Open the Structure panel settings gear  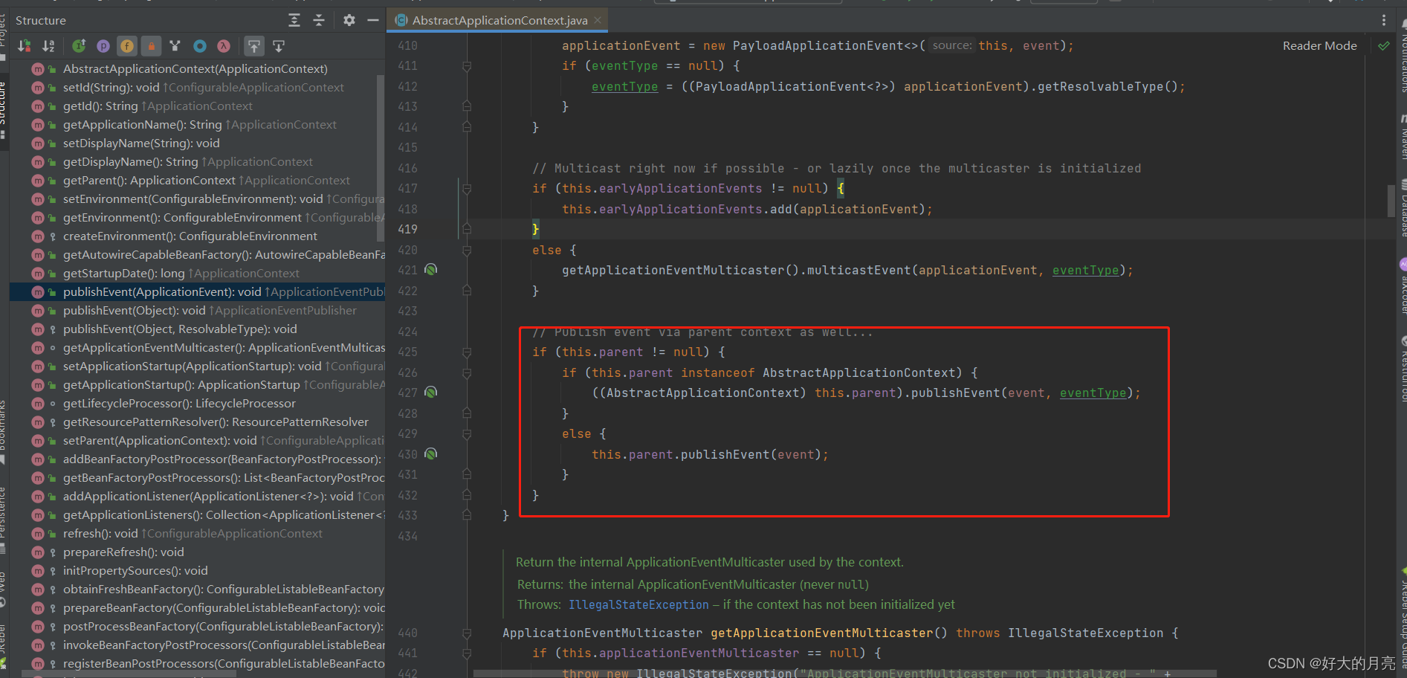(349, 20)
